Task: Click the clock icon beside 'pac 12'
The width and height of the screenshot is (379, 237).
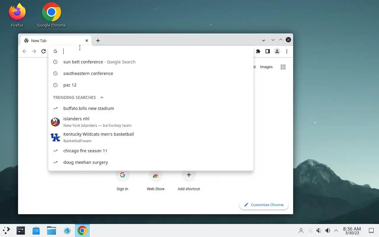Action: [x=55, y=85]
